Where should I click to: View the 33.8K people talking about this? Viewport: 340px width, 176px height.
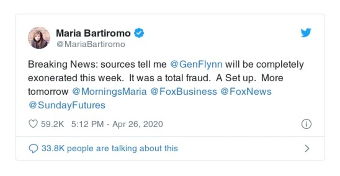[109, 148]
